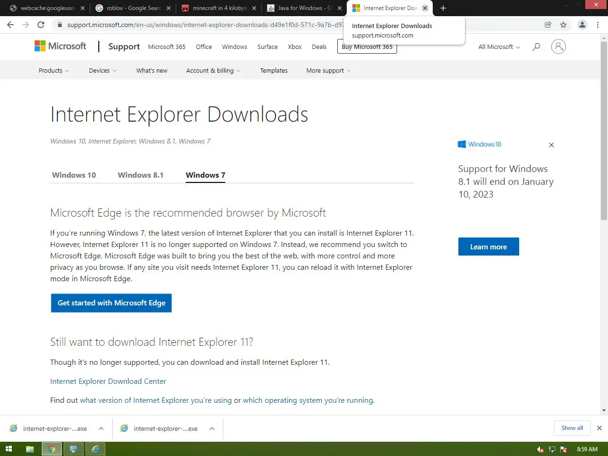
Task: Expand the All Microsoft dropdown
Action: pos(499,47)
